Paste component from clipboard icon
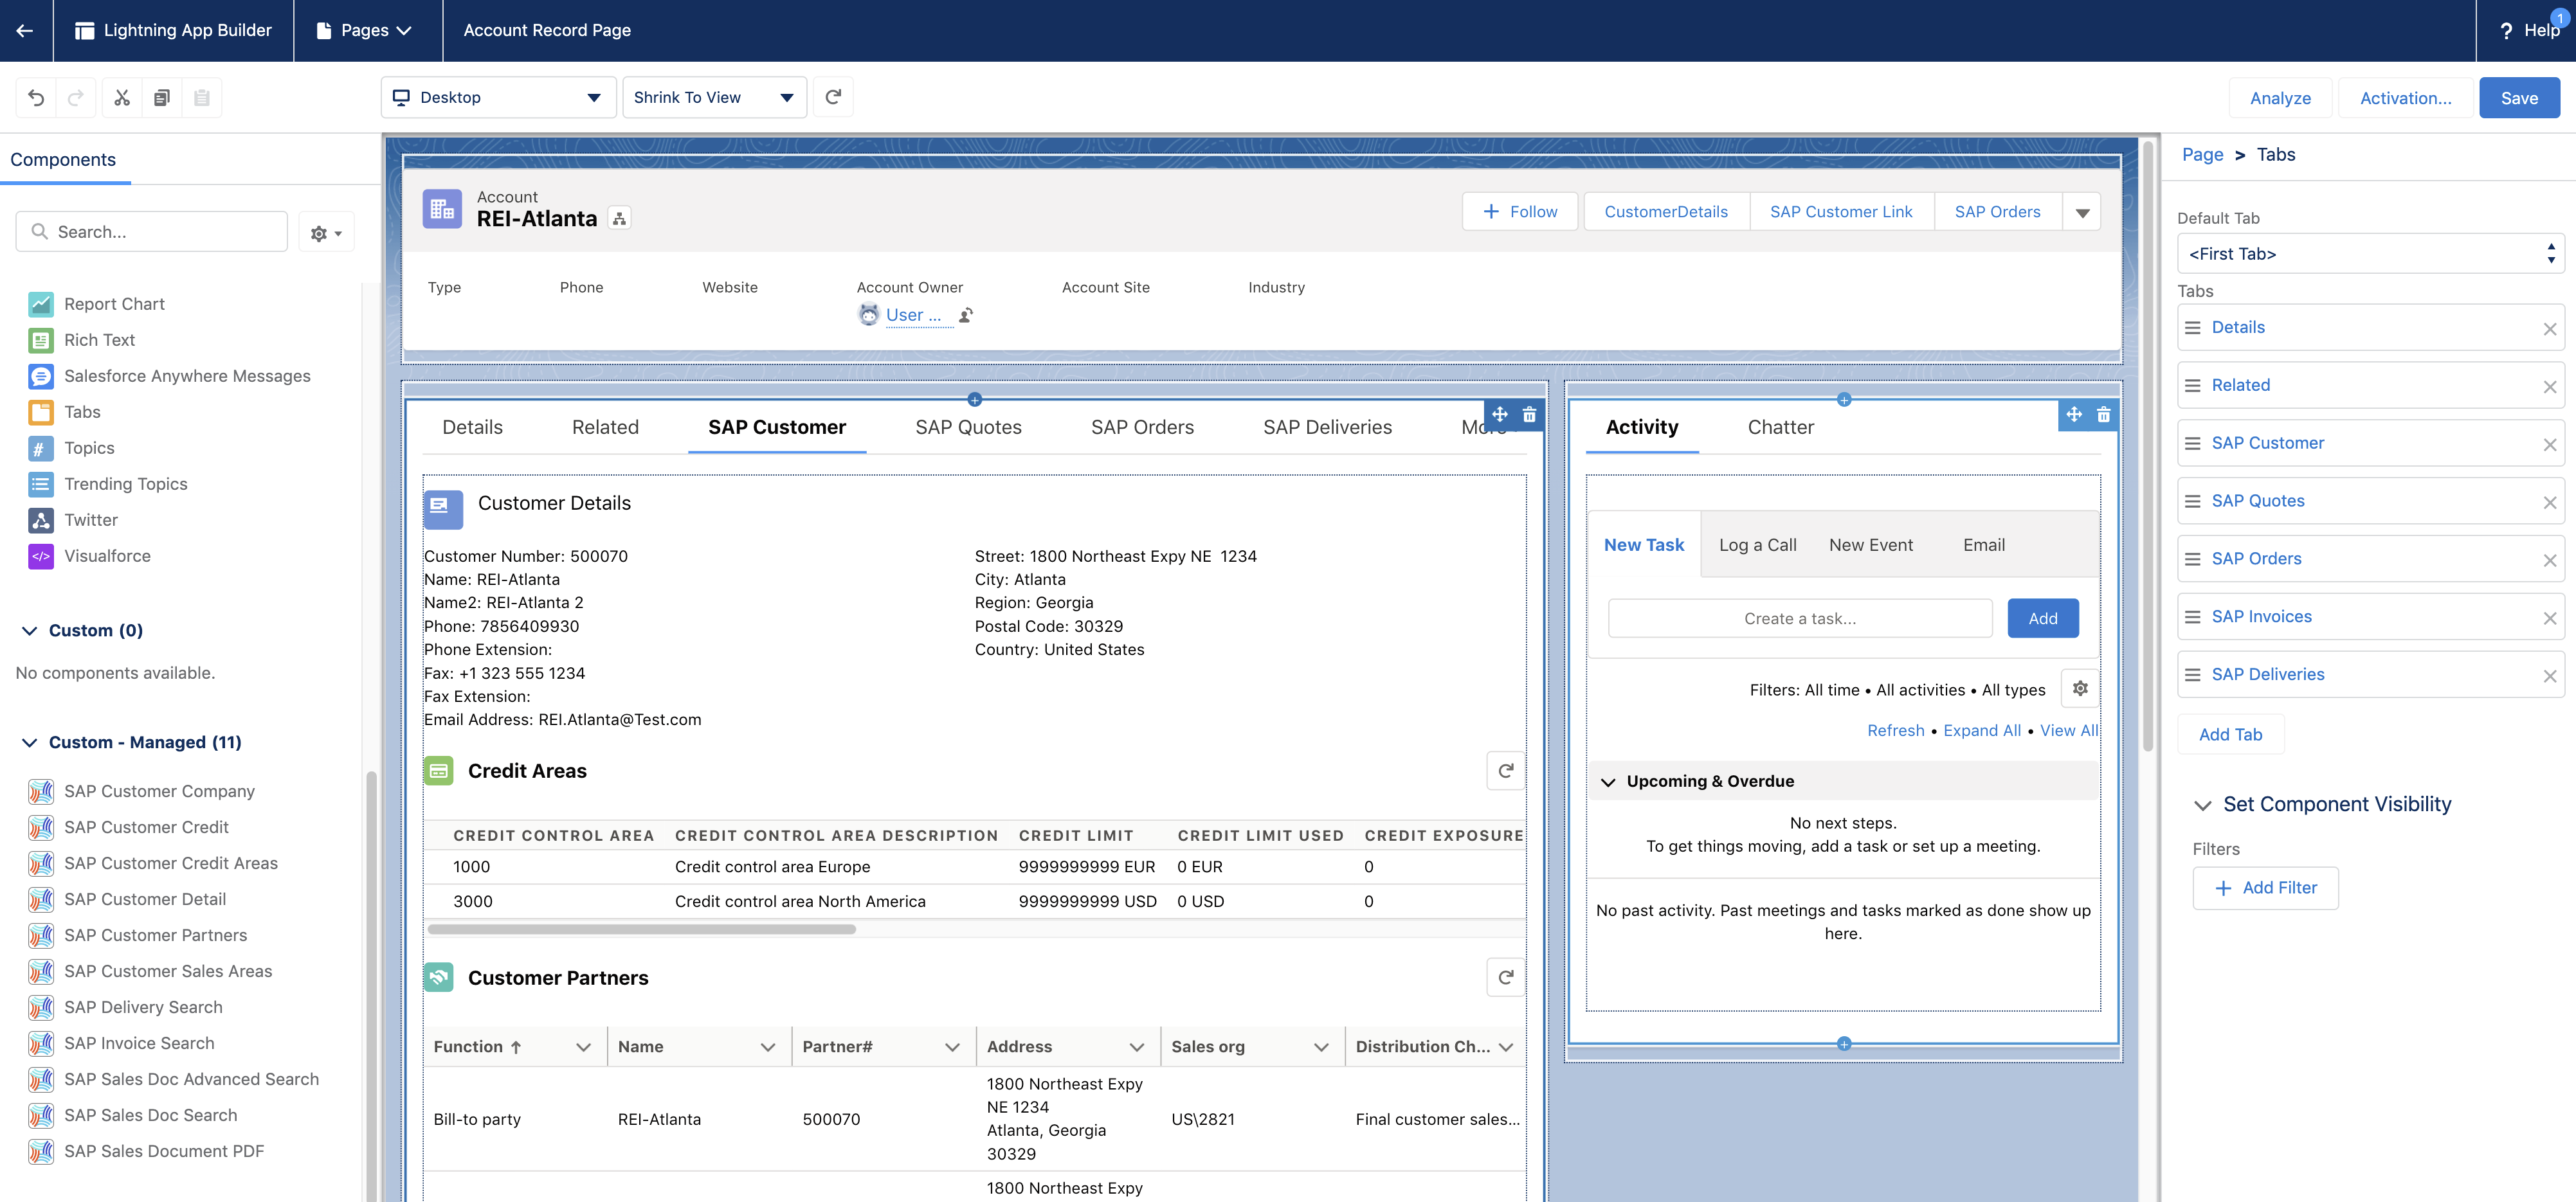The height and width of the screenshot is (1202, 2576). tap(202, 98)
